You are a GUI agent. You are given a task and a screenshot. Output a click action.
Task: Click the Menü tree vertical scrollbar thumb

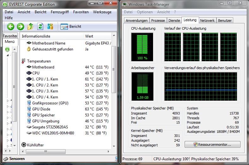click(x=14, y=87)
